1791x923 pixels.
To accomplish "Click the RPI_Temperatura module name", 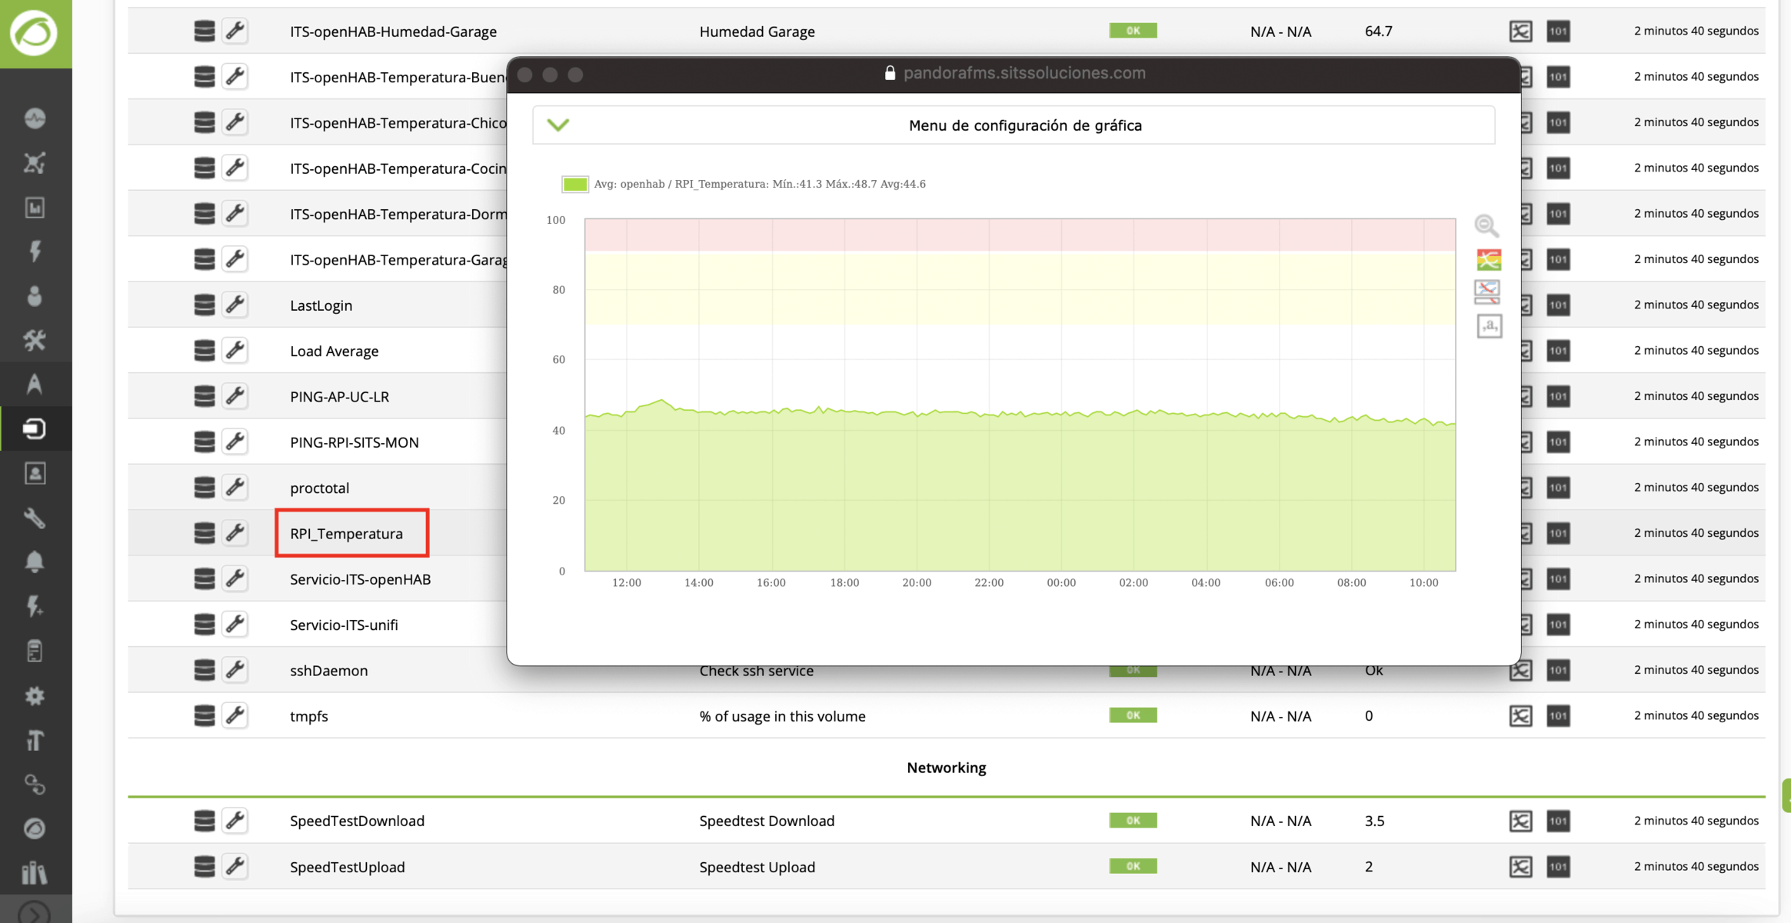I will [x=346, y=534].
